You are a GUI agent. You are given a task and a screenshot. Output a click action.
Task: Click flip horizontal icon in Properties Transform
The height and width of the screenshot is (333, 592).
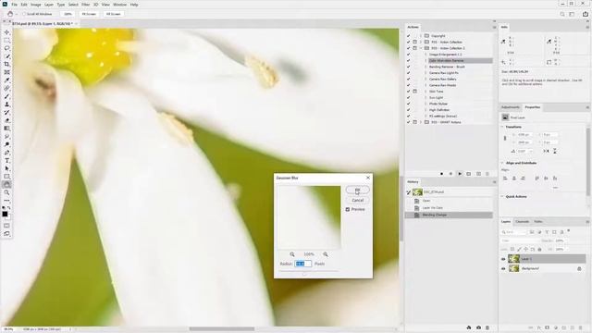(546, 151)
